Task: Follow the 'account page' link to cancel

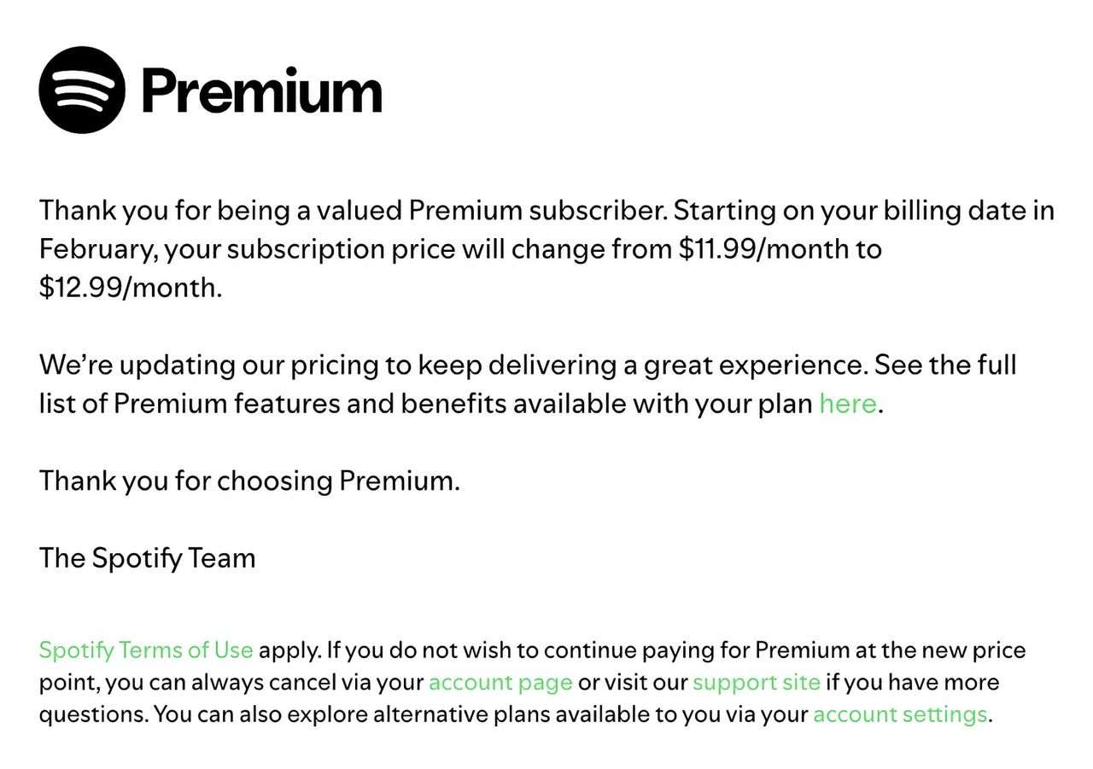Action: [500, 682]
